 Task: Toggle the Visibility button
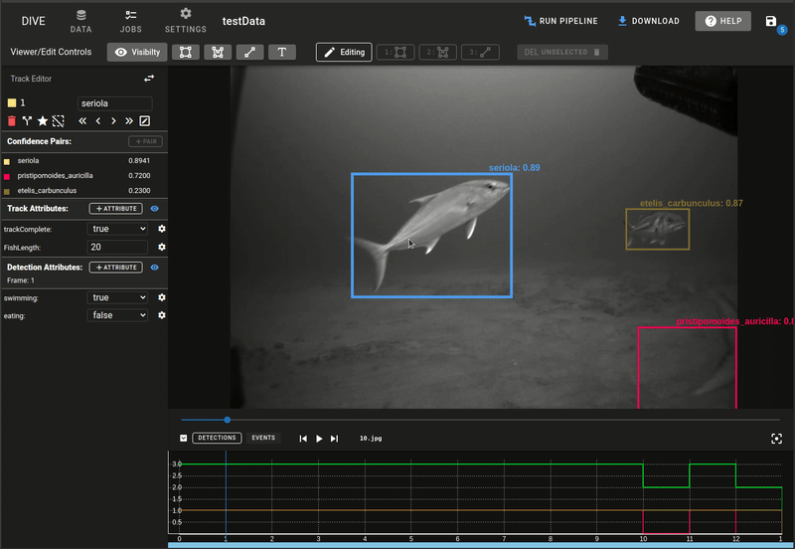tap(137, 53)
